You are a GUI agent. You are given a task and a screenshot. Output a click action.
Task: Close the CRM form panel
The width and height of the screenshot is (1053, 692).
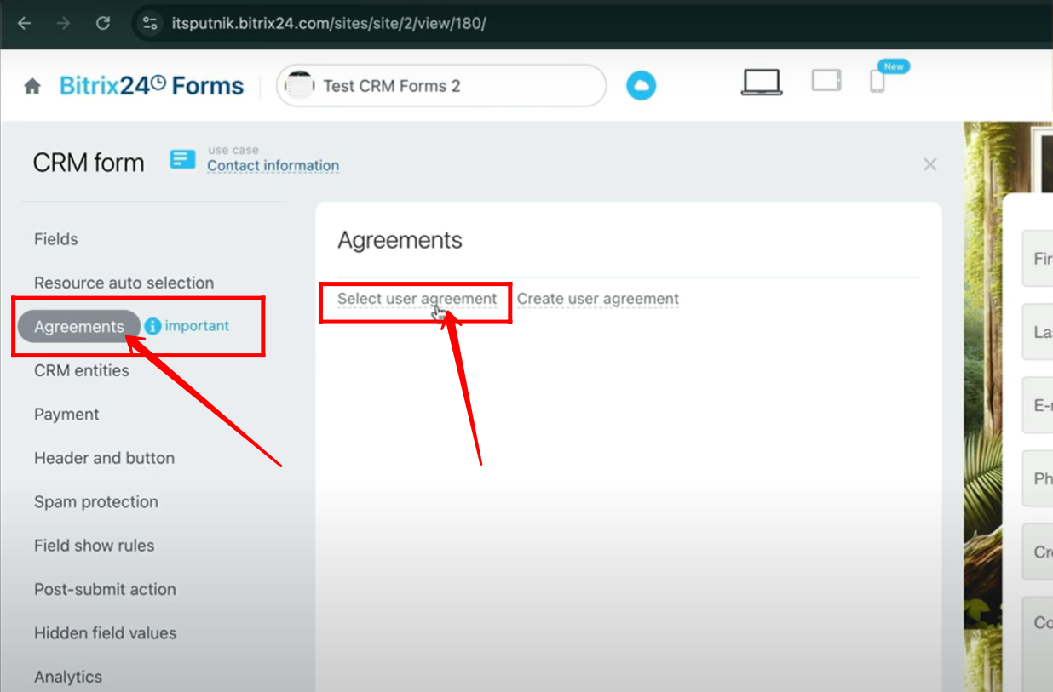930,164
